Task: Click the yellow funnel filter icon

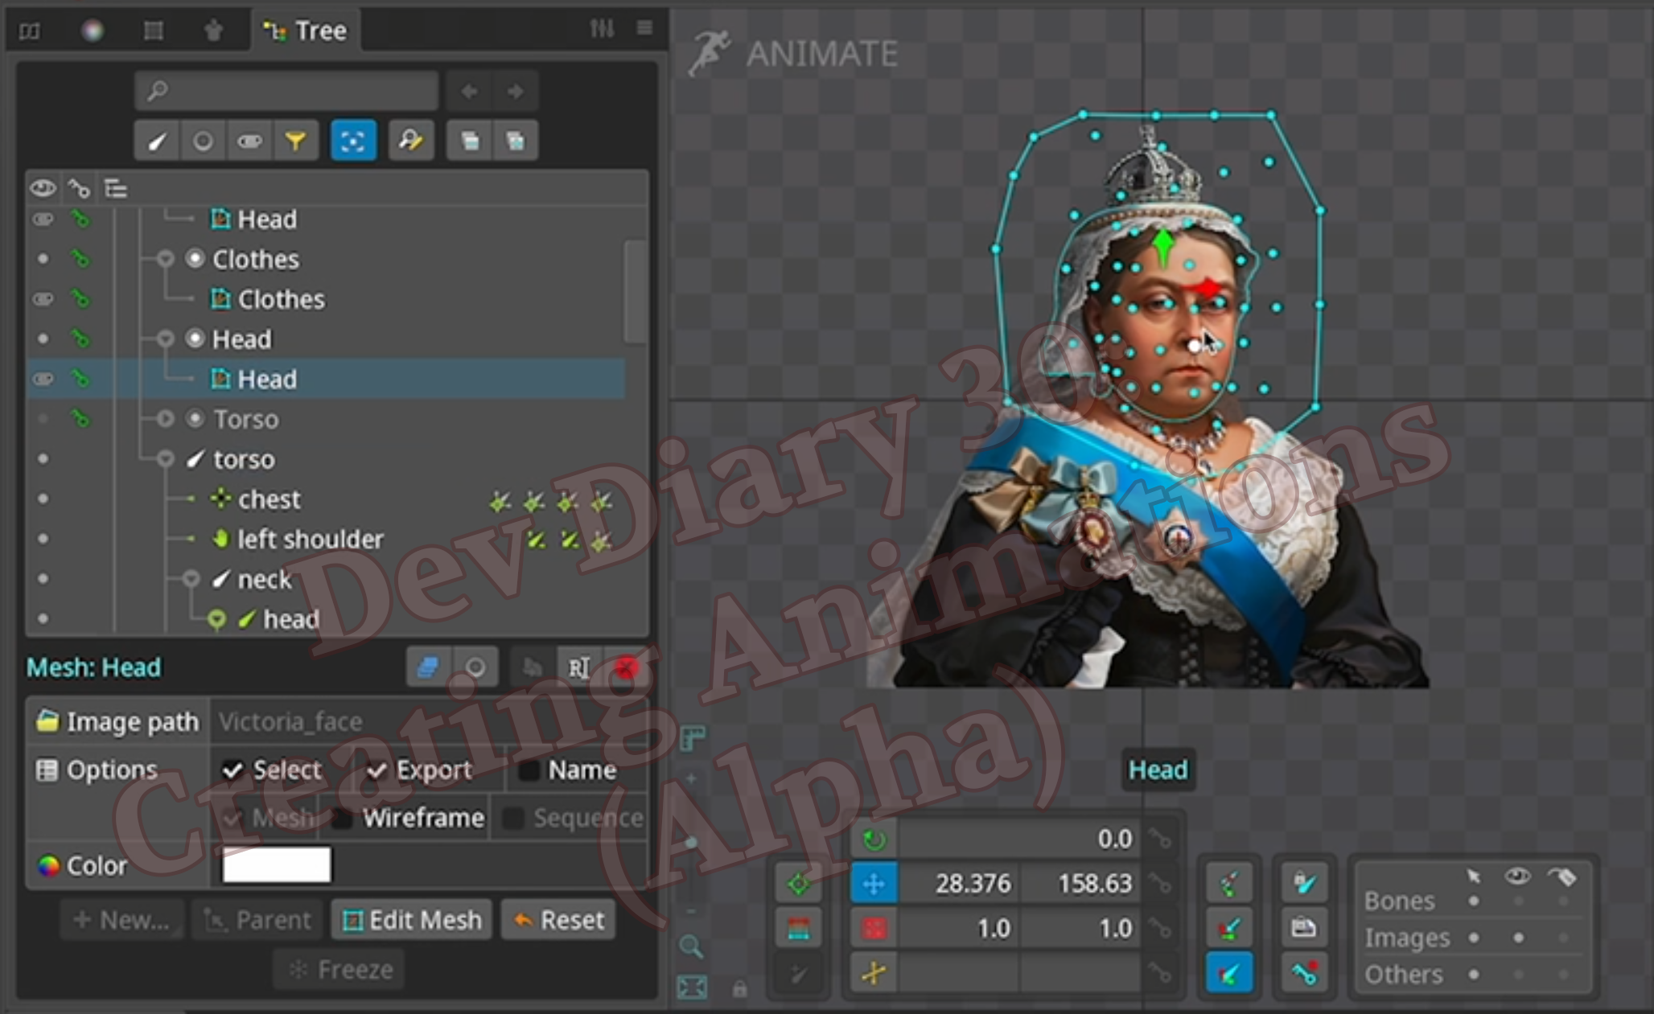Action: (296, 142)
